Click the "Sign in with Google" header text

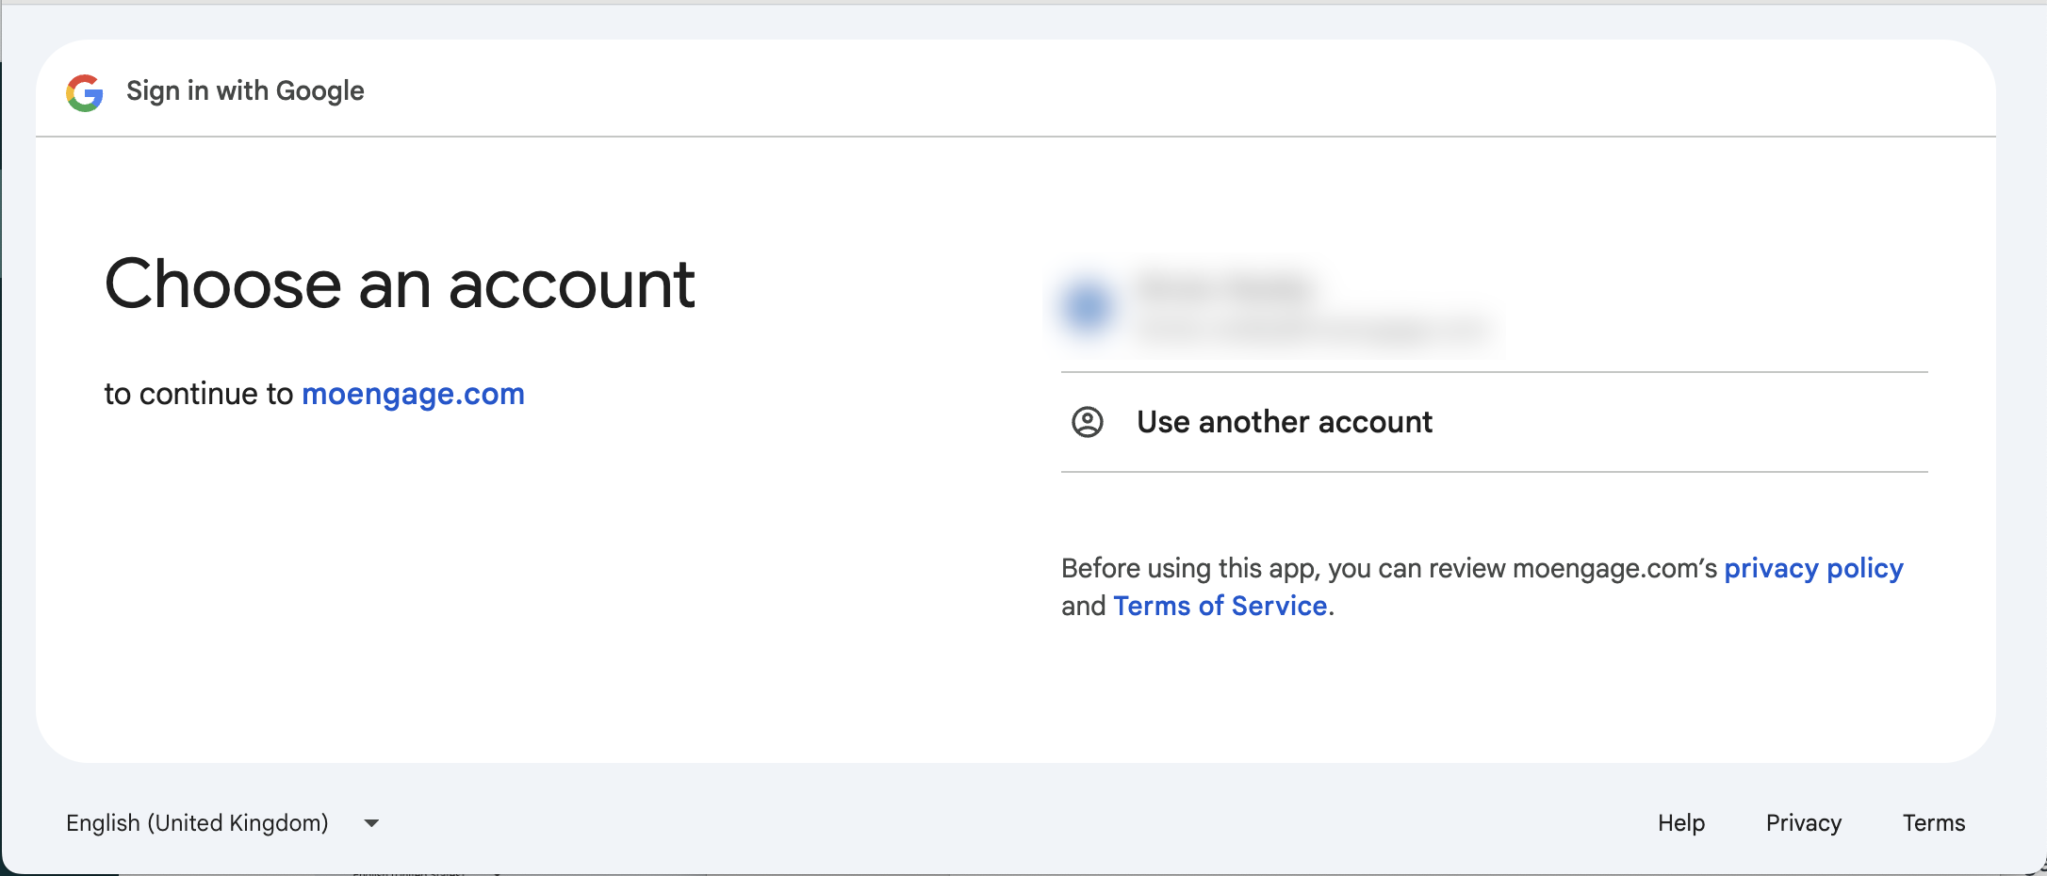[245, 91]
